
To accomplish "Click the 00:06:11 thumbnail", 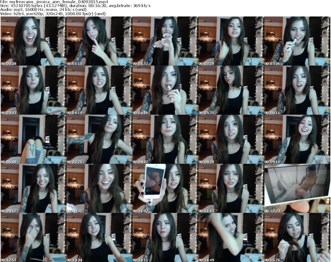I will click(297, 90).
